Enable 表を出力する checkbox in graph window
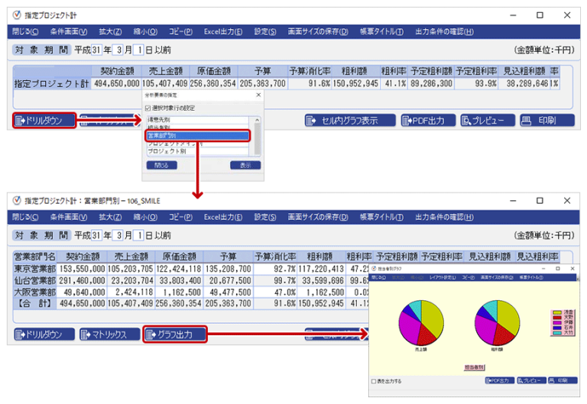The width and height of the screenshot is (587, 404). tap(374, 380)
